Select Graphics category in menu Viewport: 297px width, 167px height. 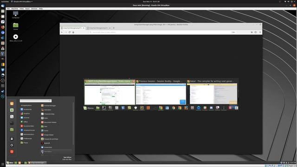[25, 114]
